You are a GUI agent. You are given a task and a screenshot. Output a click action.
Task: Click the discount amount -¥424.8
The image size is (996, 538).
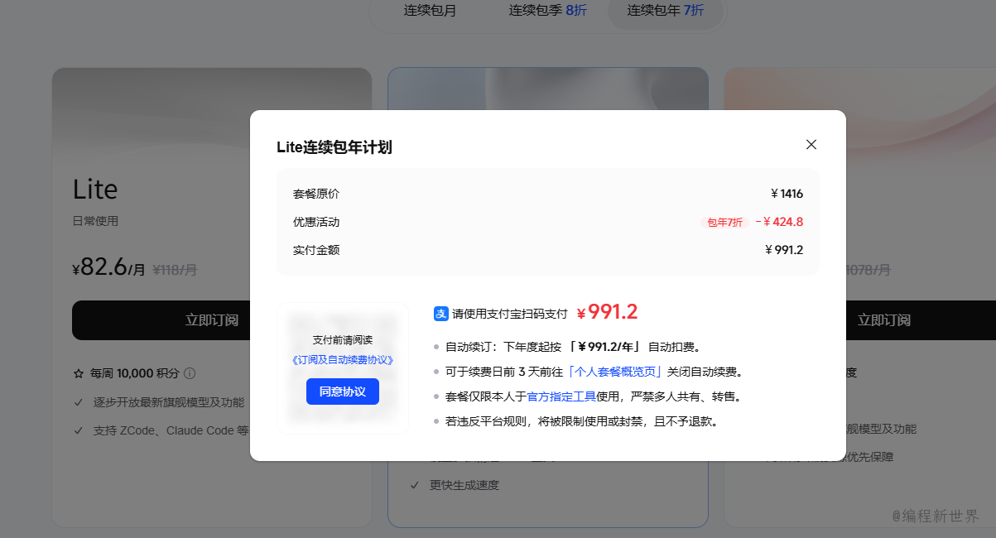tap(779, 222)
